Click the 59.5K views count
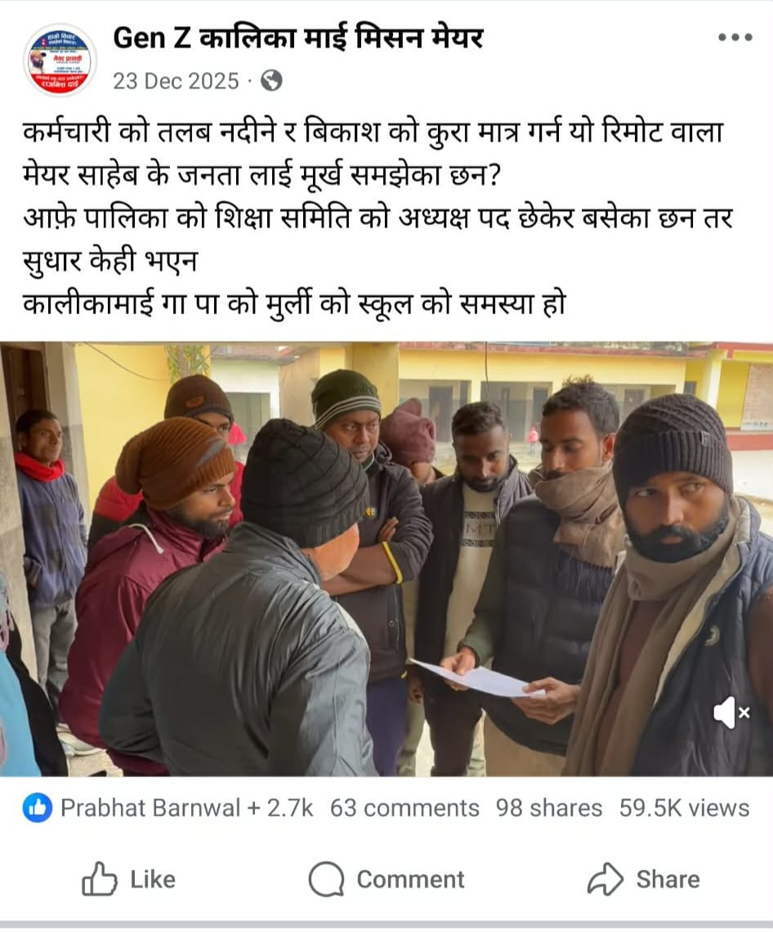 pyautogui.click(x=684, y=808)
